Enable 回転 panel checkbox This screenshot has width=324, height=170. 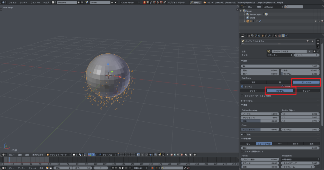[x=245, y=135]
